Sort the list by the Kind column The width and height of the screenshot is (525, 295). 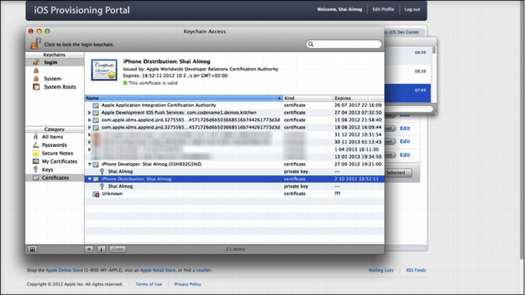(x=308, y=98)
